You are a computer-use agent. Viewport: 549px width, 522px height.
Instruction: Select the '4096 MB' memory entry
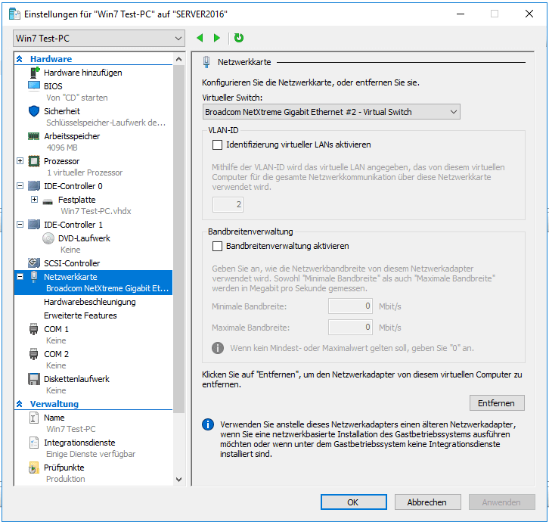point(62,148)
